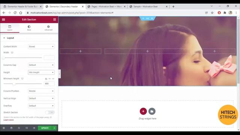Click the red Add New Section button
240x135 pixels.
tap(143, 111)
